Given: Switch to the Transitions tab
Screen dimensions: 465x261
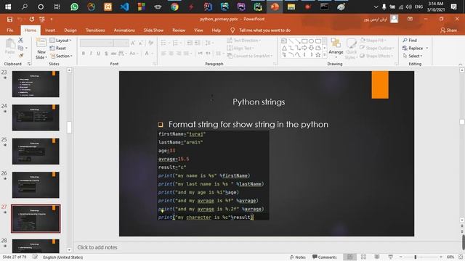Looking at the screenshot, I should coord(95,30).
